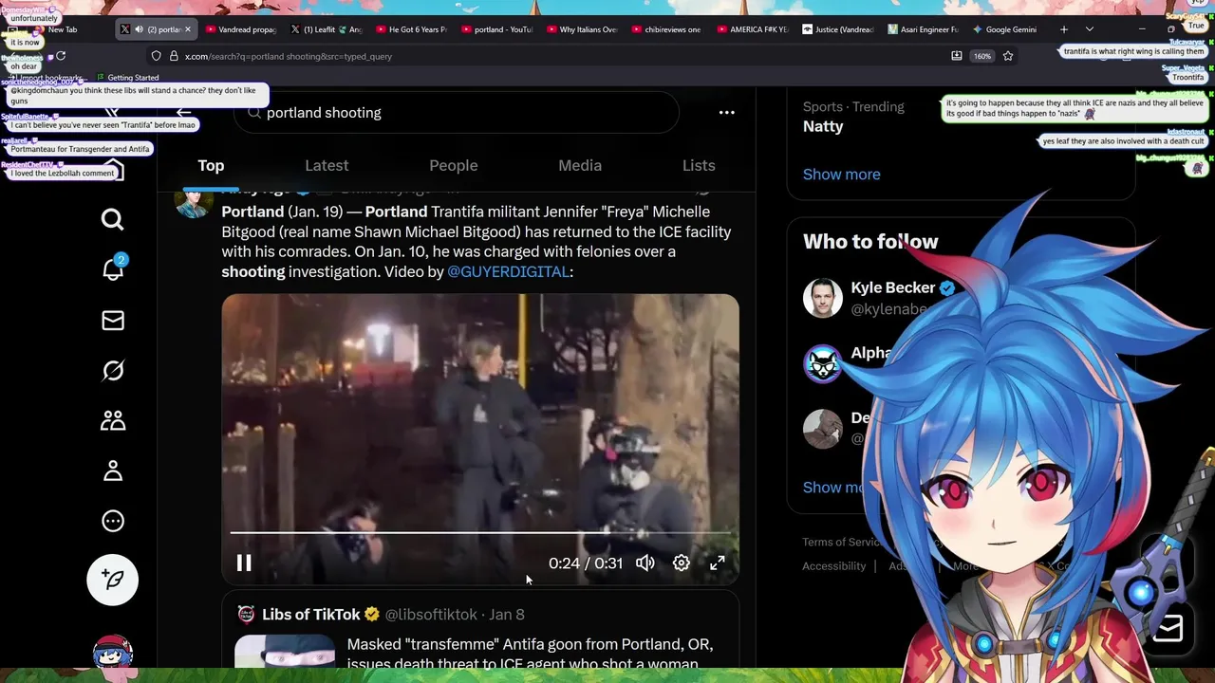Mute the tab audio speaker icon
Screen dimensions: 1215x683
coord(139,29)
